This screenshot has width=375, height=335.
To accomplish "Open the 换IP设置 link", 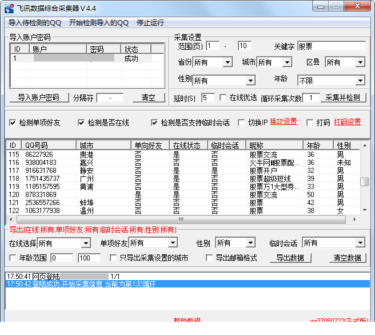I will coord(284,122).
